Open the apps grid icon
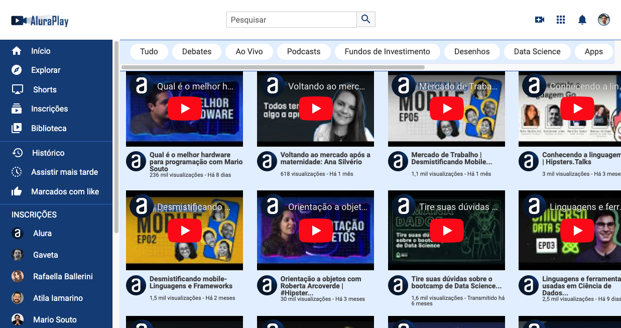 (561, 20)
